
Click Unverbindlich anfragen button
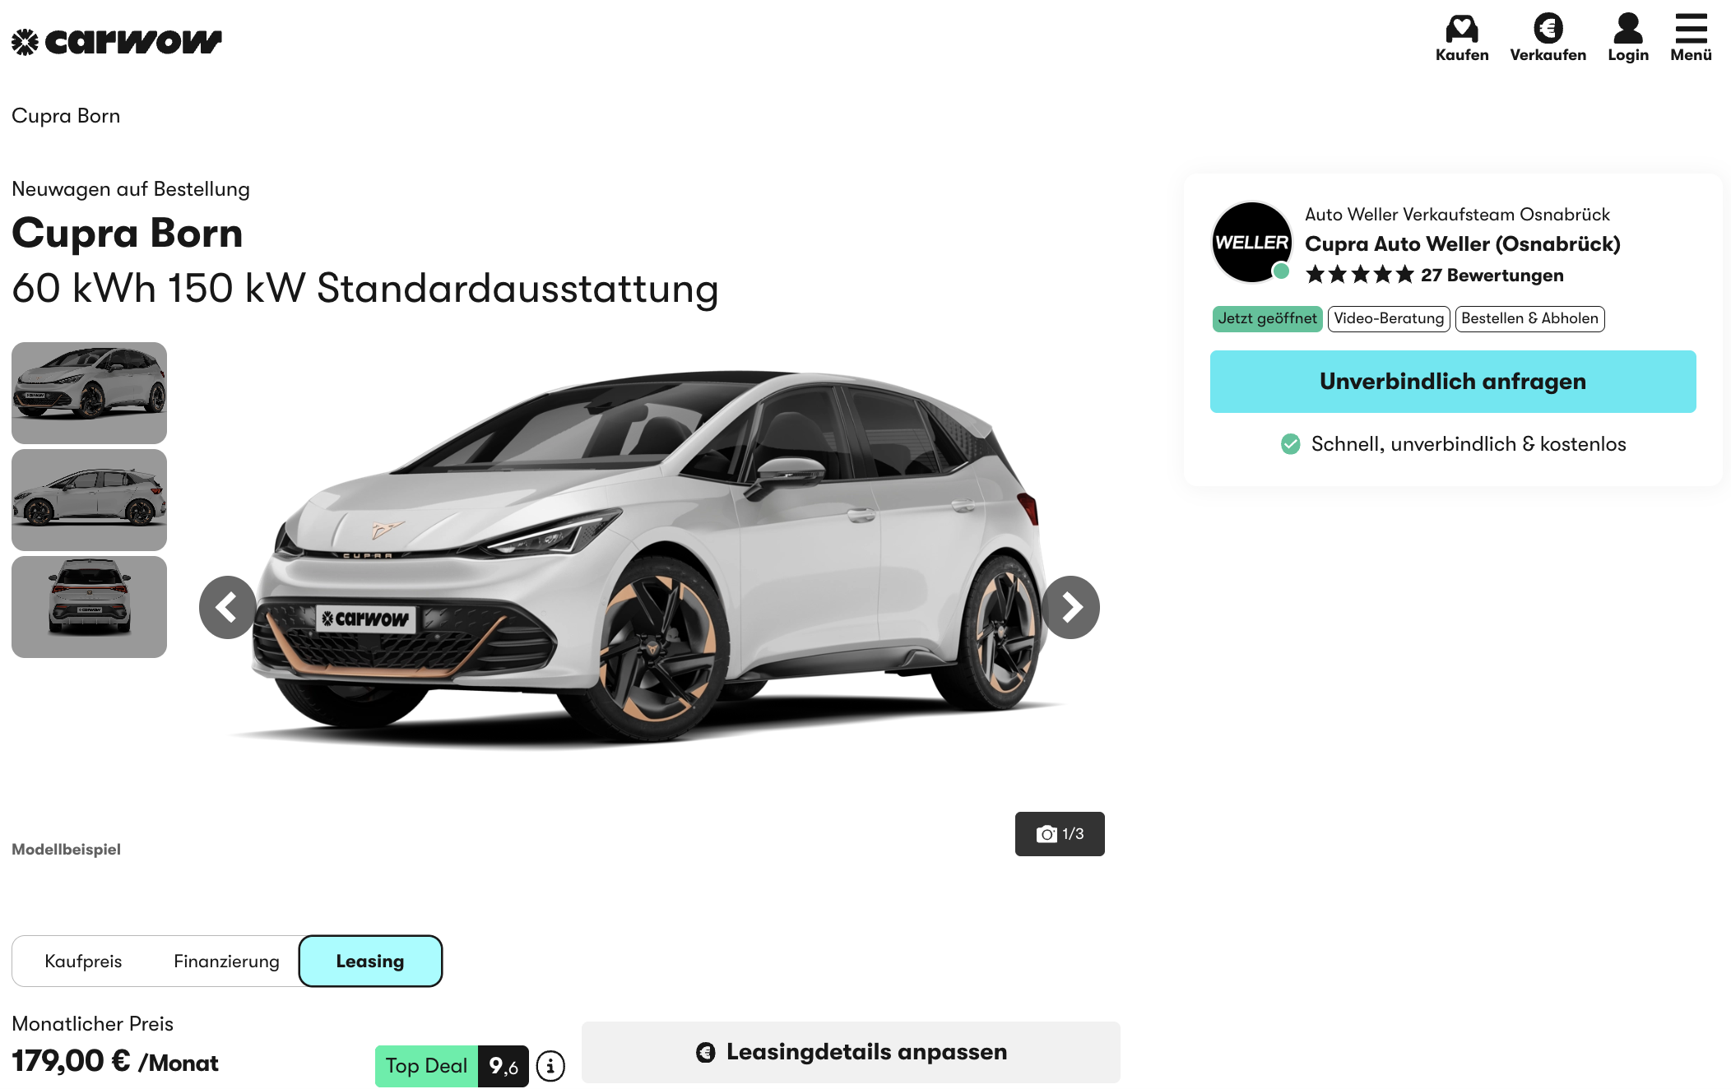[x=1453, y=382]
